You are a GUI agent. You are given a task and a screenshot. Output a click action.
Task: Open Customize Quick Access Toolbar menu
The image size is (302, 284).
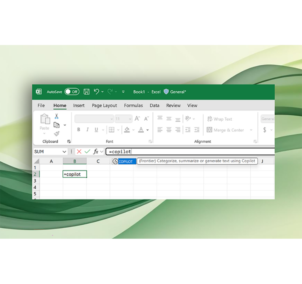click(123, 92)
